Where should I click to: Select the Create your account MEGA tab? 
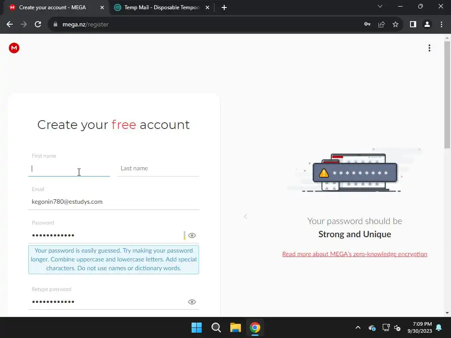[x=56, y=7]
